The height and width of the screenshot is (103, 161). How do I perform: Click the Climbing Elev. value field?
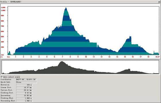(x=24, y=98)
